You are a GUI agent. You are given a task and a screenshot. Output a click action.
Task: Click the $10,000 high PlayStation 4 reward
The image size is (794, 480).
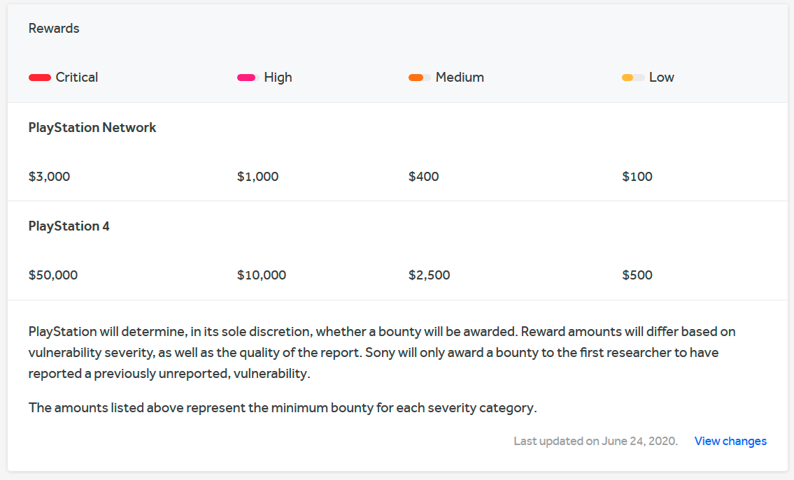pos(261,275)
